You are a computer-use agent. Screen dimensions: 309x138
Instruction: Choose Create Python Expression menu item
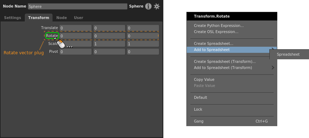pyautogui.click(x=219, y=26)
